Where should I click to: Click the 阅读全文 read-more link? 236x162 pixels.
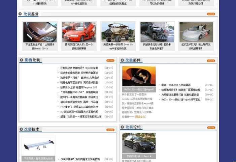140,117
